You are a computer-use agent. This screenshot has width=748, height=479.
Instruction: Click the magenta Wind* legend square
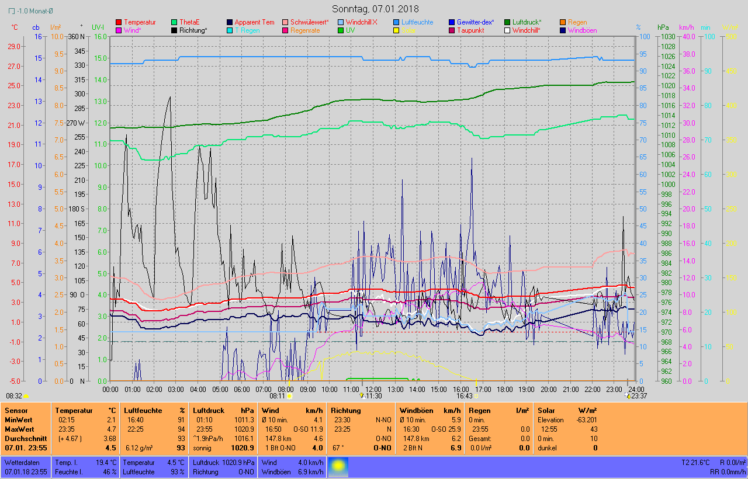coord(119,30)
